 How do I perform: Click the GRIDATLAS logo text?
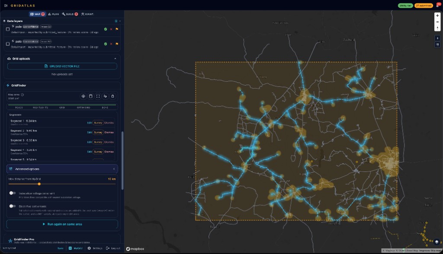(23, 6)
